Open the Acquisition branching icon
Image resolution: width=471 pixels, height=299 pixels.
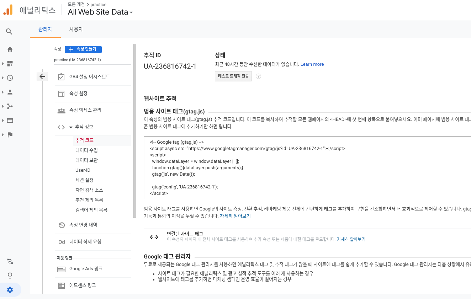(10, 106)
